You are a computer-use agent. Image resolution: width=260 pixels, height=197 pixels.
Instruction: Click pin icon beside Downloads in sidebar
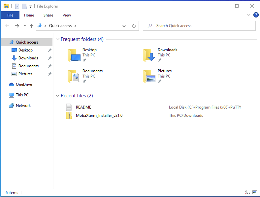(x=49, y=58)
